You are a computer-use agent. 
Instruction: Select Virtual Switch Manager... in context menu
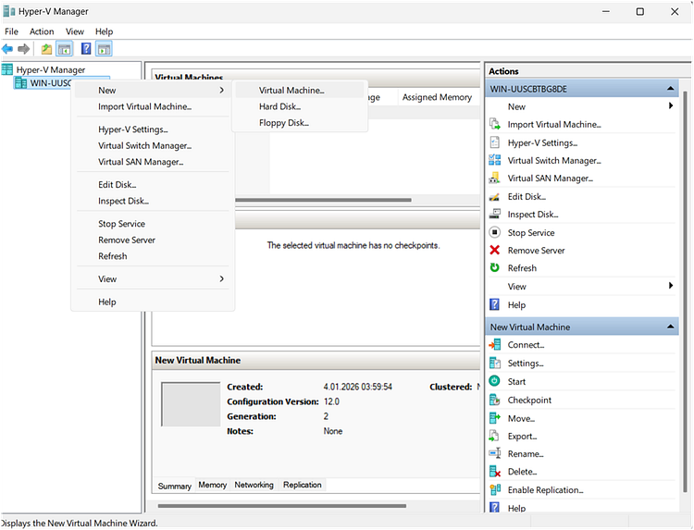pyautogui.click(x=153, y=145)
